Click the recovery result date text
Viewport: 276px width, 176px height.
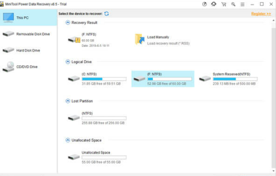click(x=95, y=46)
